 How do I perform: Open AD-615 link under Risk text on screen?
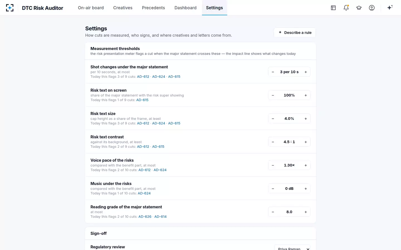coord(142,100)
